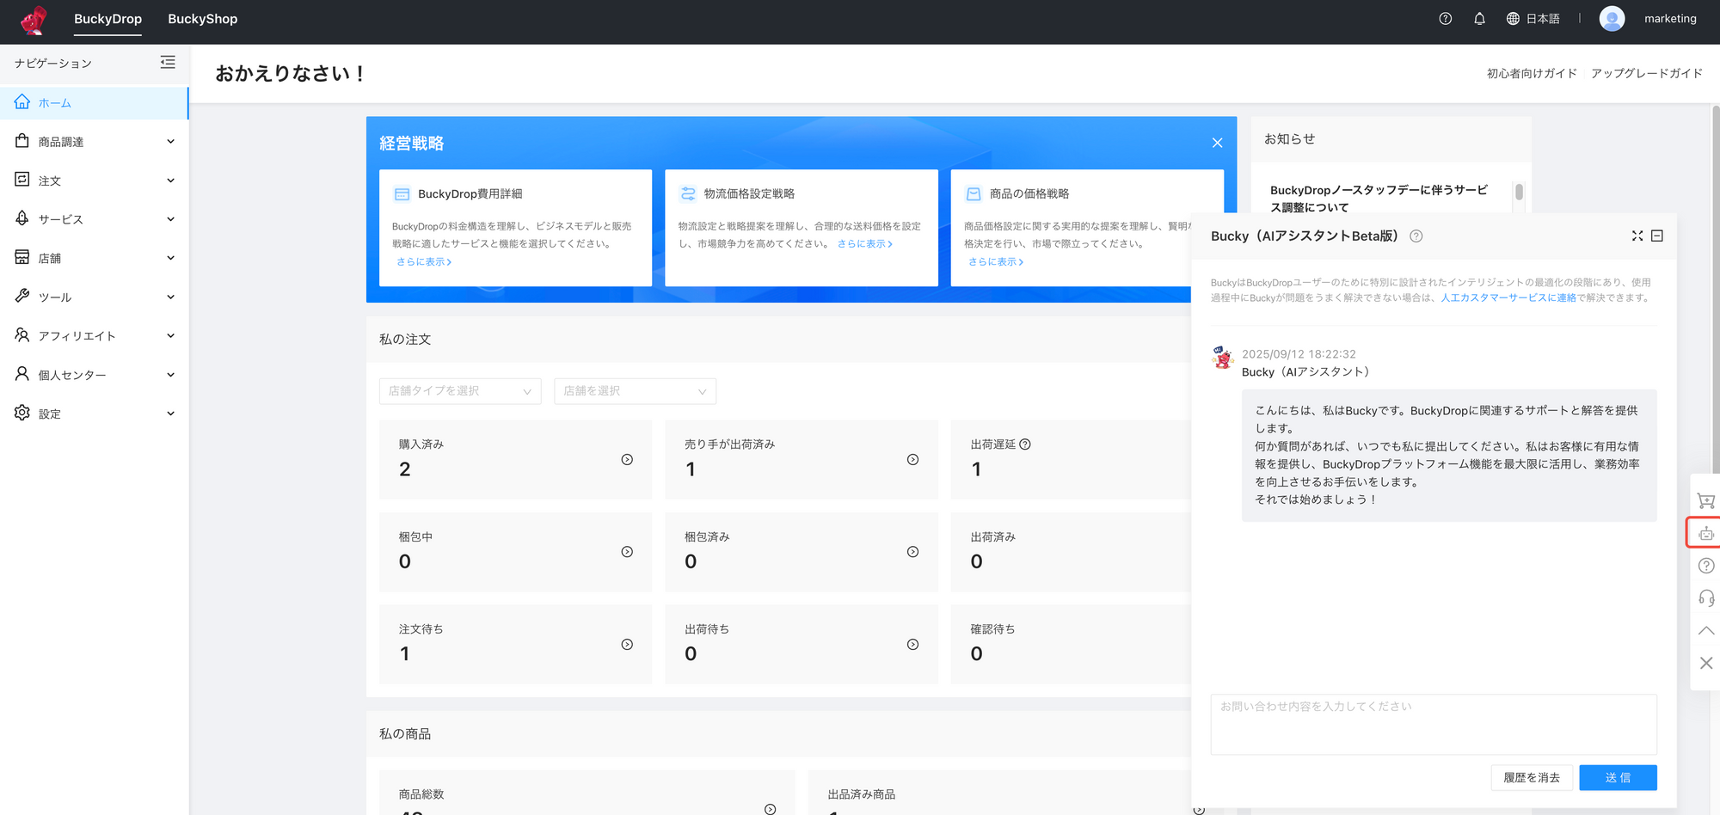The image size is (1720, 815).
Task: Toggle the Bucky robot assistant icon
Action: click(1706, 533)
